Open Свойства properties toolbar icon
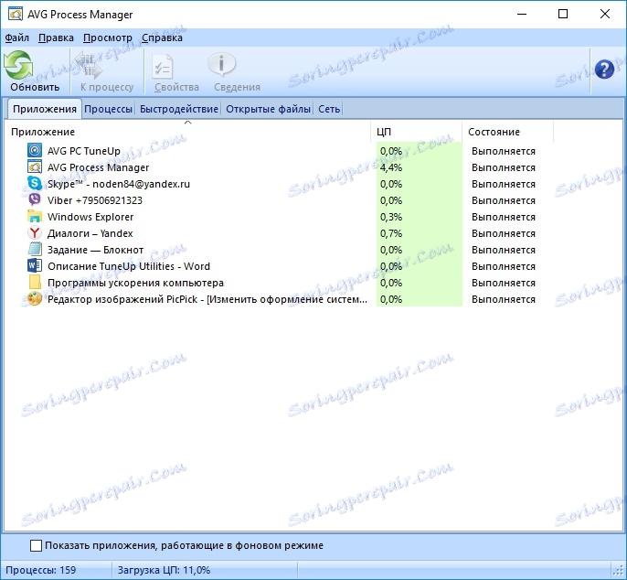Screen dimensions: 627x580 (x=163, y=66)
